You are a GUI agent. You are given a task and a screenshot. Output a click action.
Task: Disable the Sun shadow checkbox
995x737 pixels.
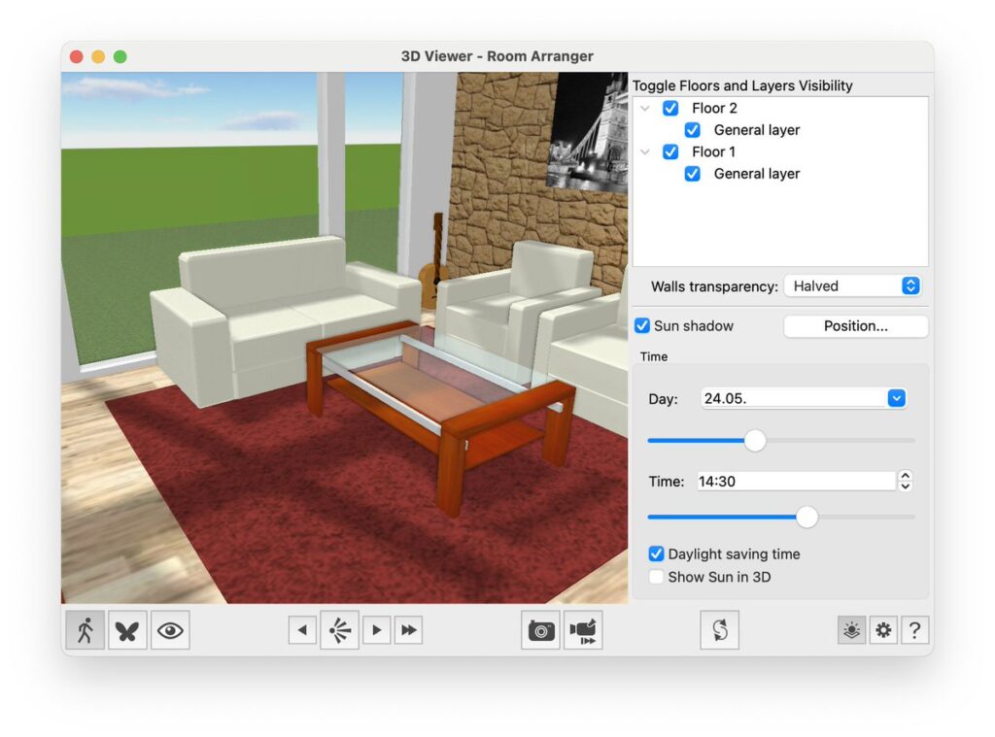point(642,325)
